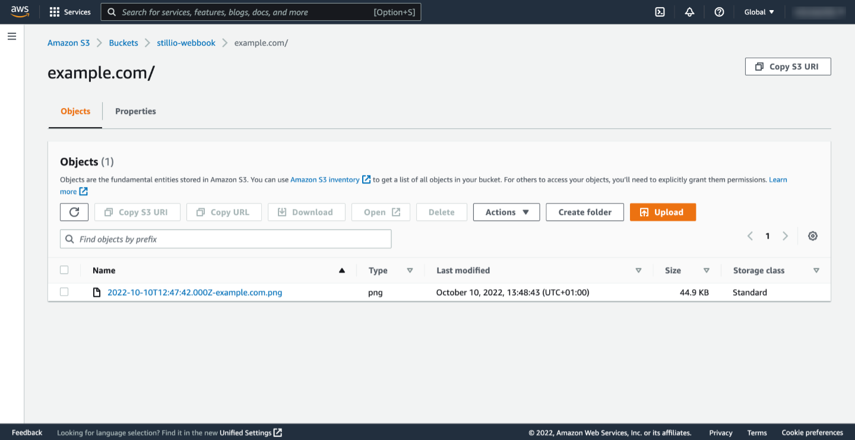The width and height of the screenshot is (855, 440).
Task: Click the orange Upload button
Action: (663, 212)
